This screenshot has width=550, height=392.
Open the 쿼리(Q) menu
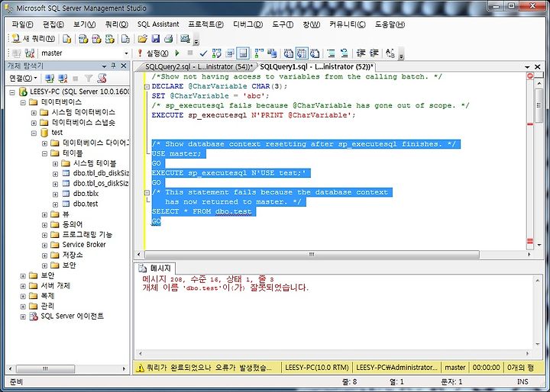point(117,24)
